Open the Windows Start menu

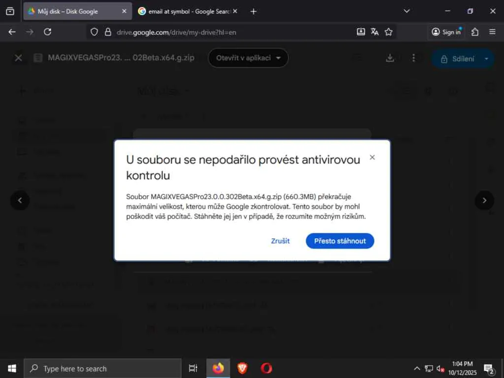pos(12,368)
